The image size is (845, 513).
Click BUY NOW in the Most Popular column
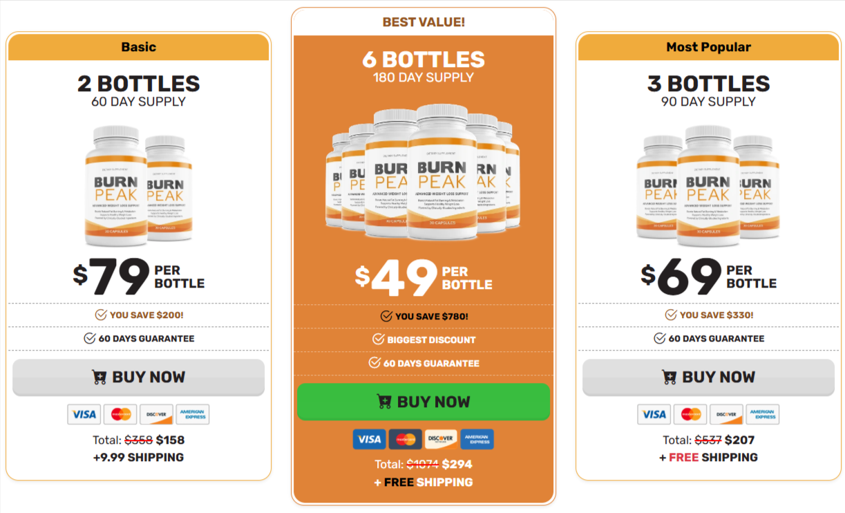tap(708, 377)
